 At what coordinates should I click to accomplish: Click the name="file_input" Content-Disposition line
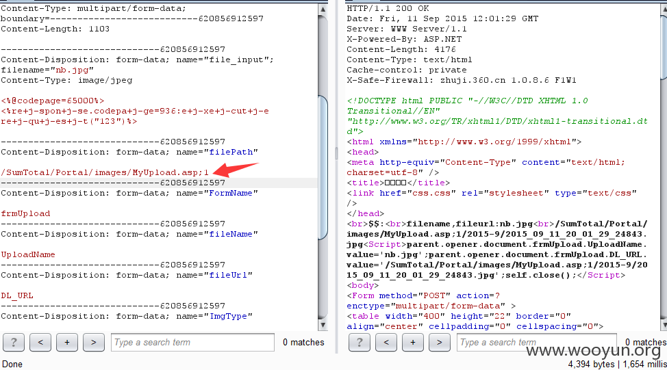tap(138, 60)
